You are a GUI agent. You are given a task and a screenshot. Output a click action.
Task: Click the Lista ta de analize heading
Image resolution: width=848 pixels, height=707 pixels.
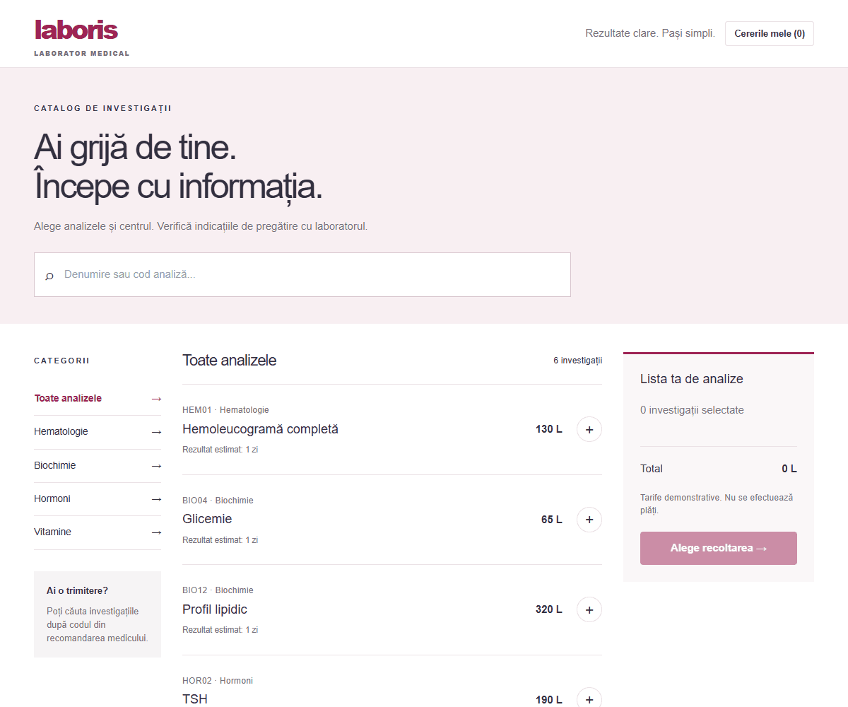pos(692,379)
